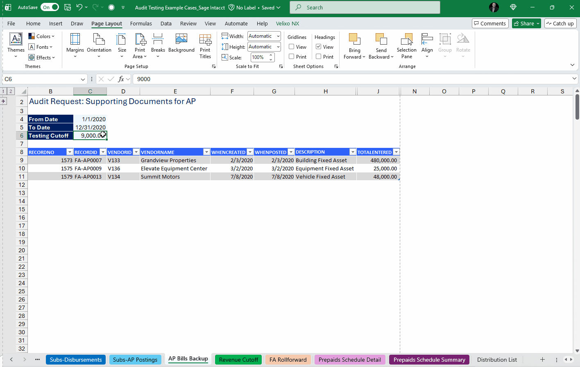Open the Catch up panel

coord(560,23)
